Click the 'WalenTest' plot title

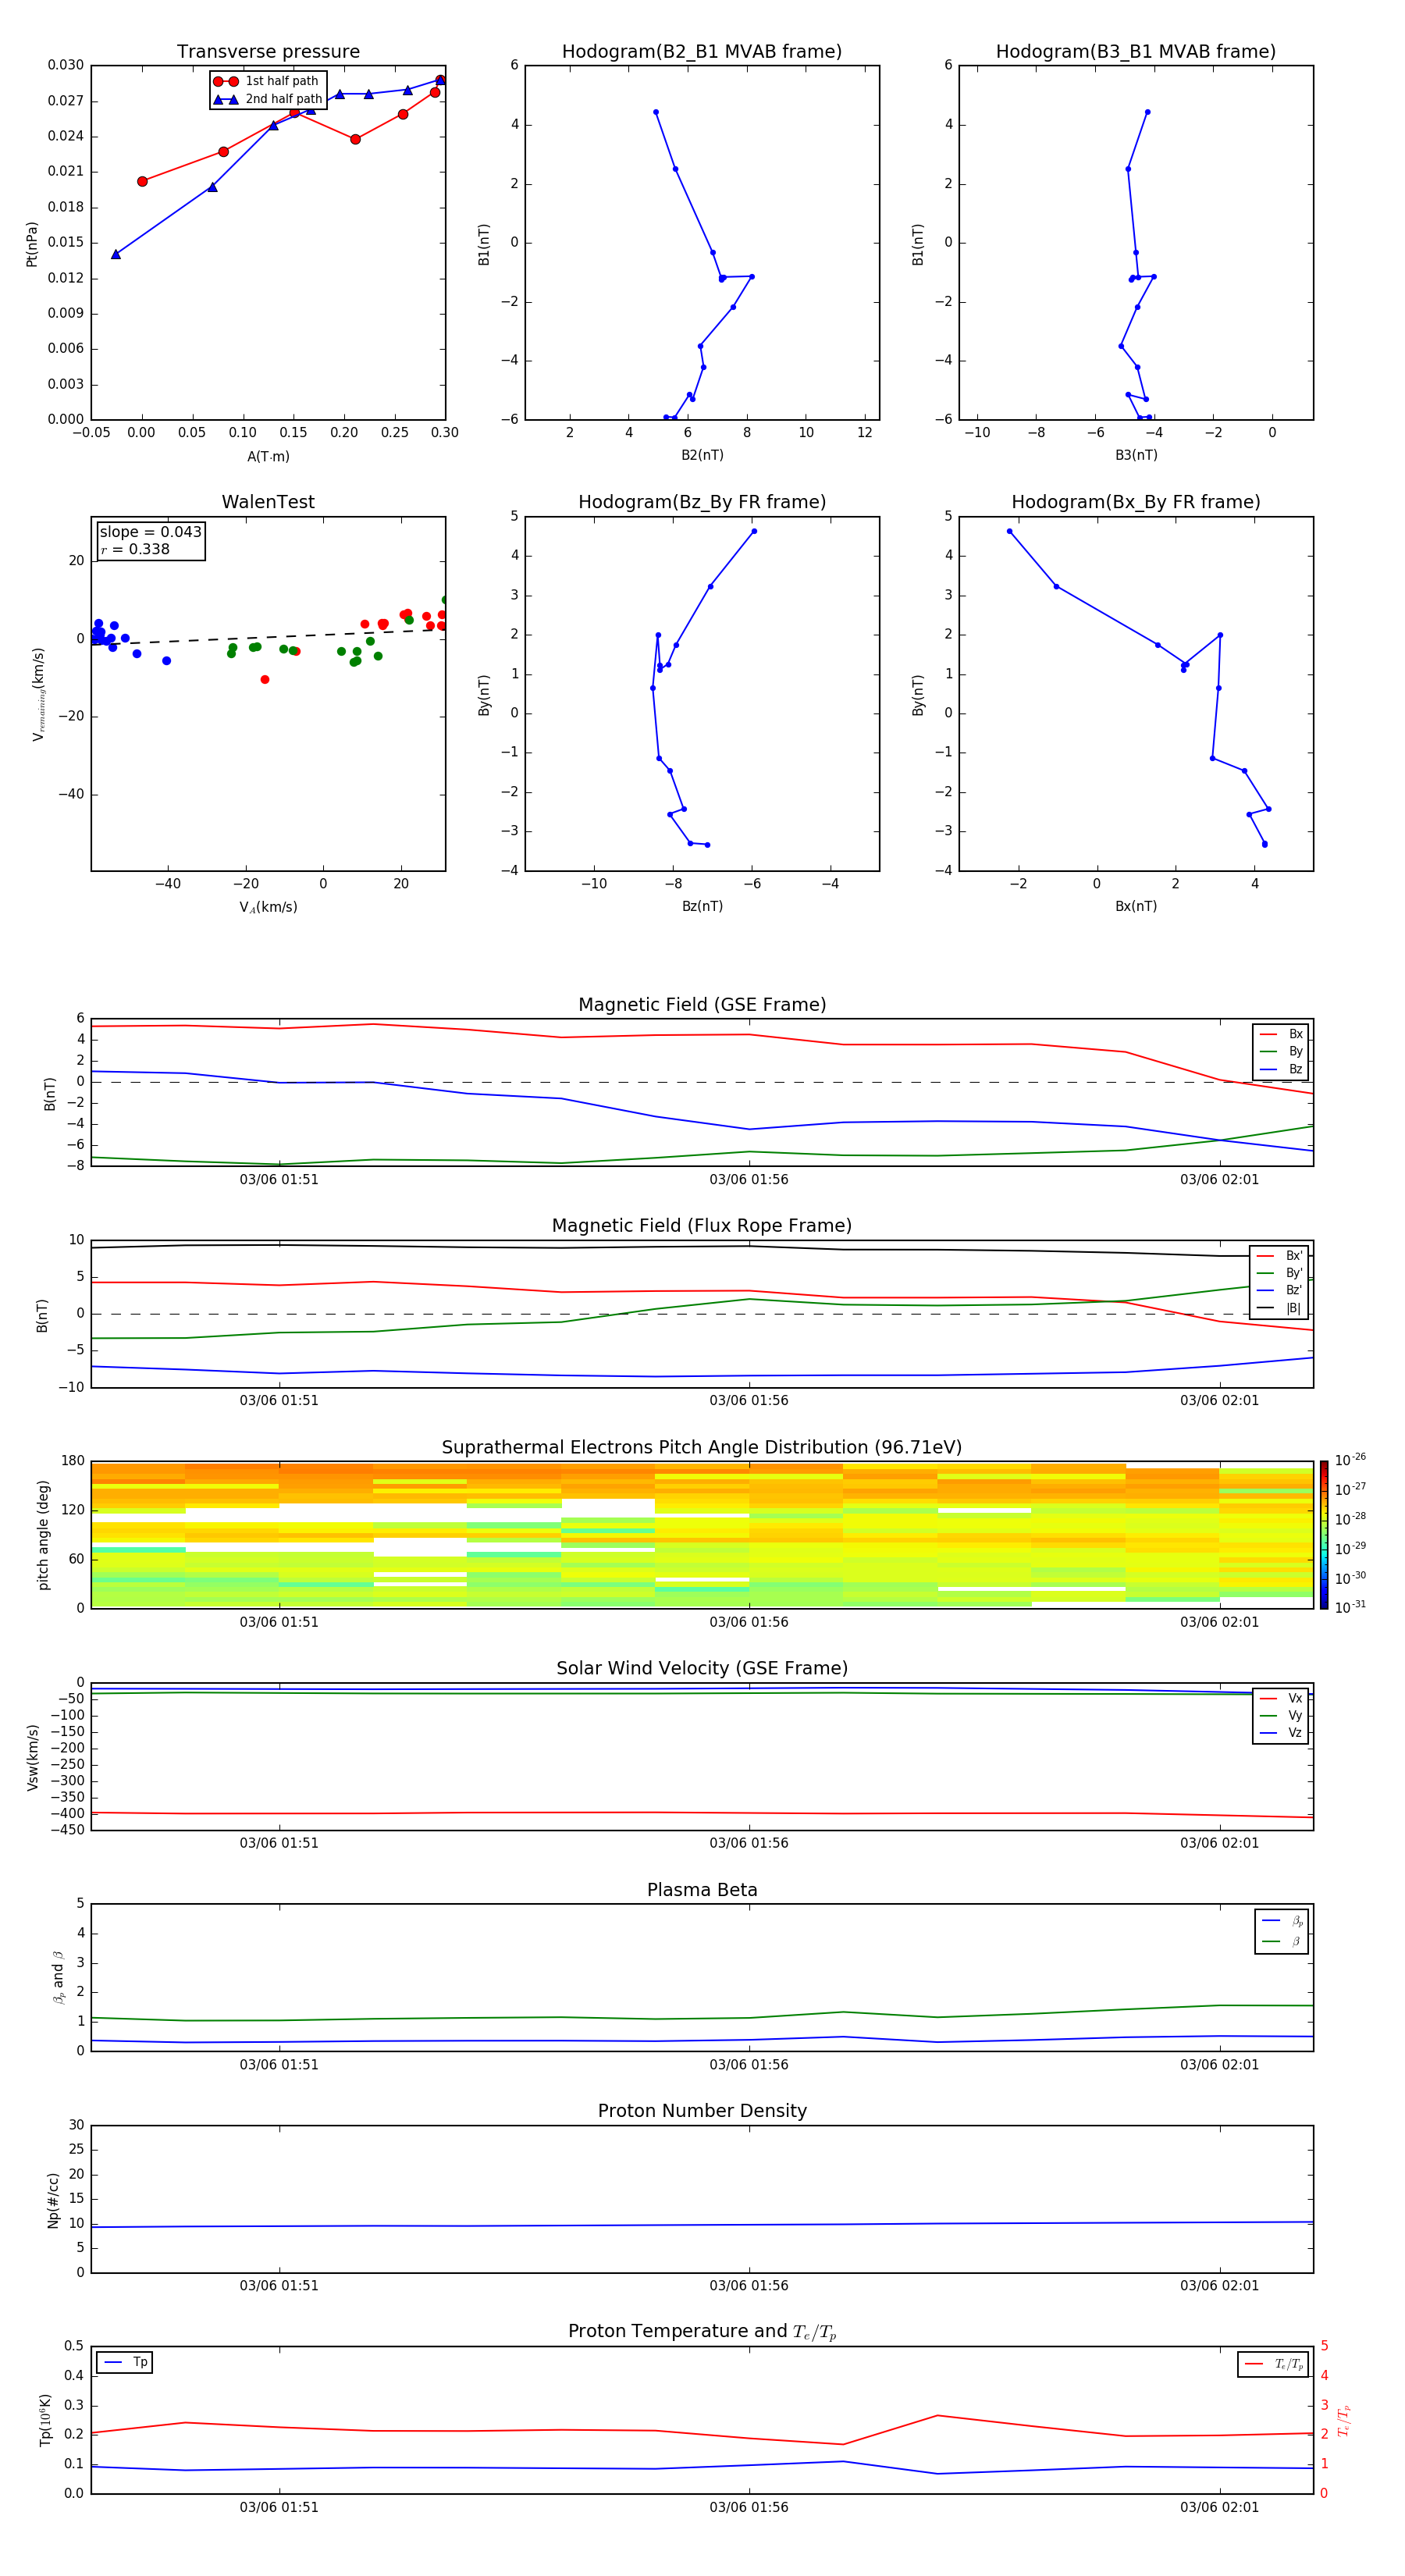(268, 502)
